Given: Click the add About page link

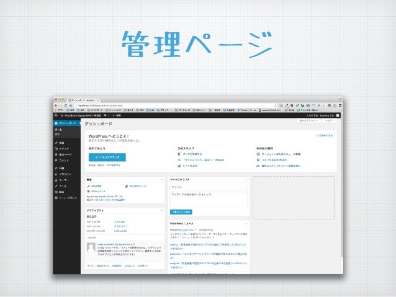Looking at the screenshot, I should [204, 160].
